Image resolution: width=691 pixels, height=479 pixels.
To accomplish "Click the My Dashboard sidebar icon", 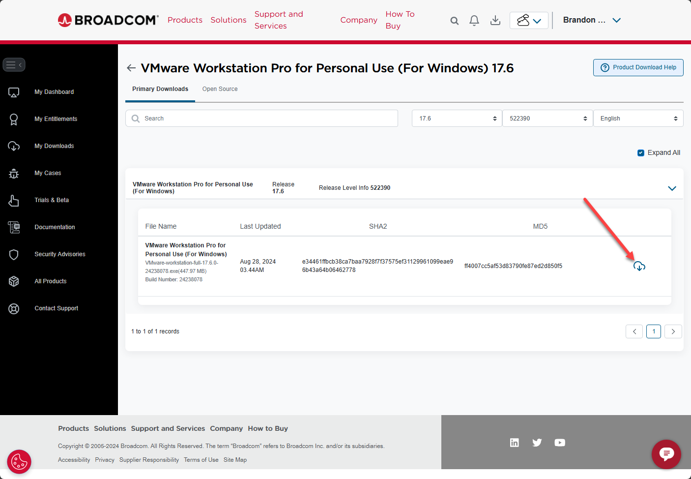I will click(x=14, y=92).
